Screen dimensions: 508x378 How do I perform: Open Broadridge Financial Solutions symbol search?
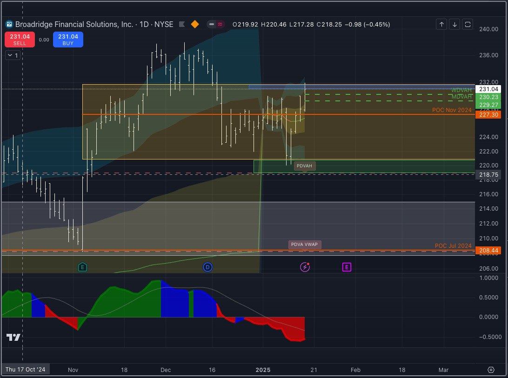(x=74, y=24)
